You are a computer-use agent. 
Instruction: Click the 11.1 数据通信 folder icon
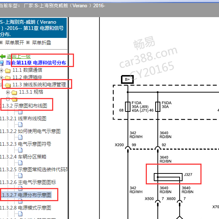pos(8,71)
